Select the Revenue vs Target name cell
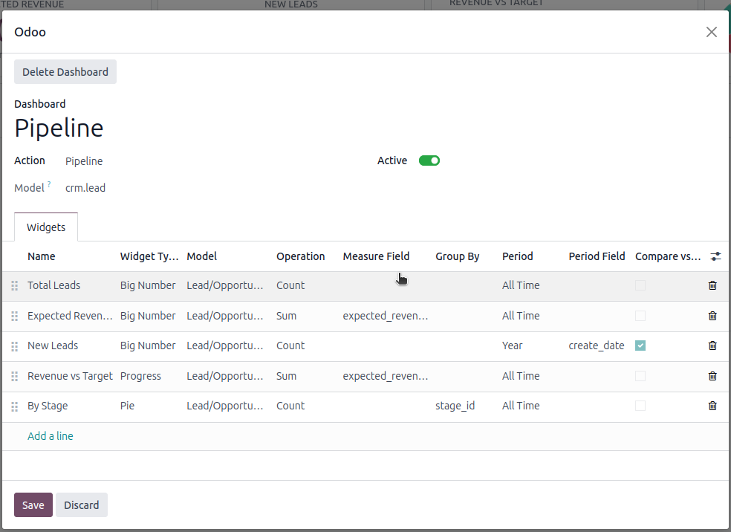 pos(70,376)
